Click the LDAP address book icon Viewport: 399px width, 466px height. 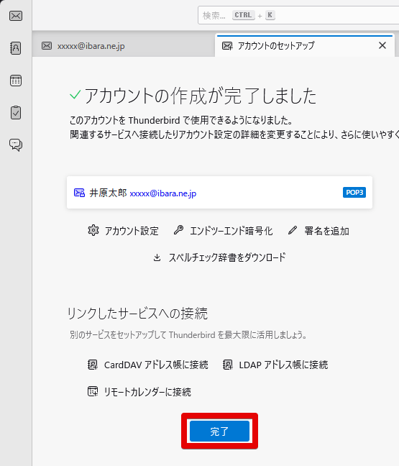click(x=228, y=365)
